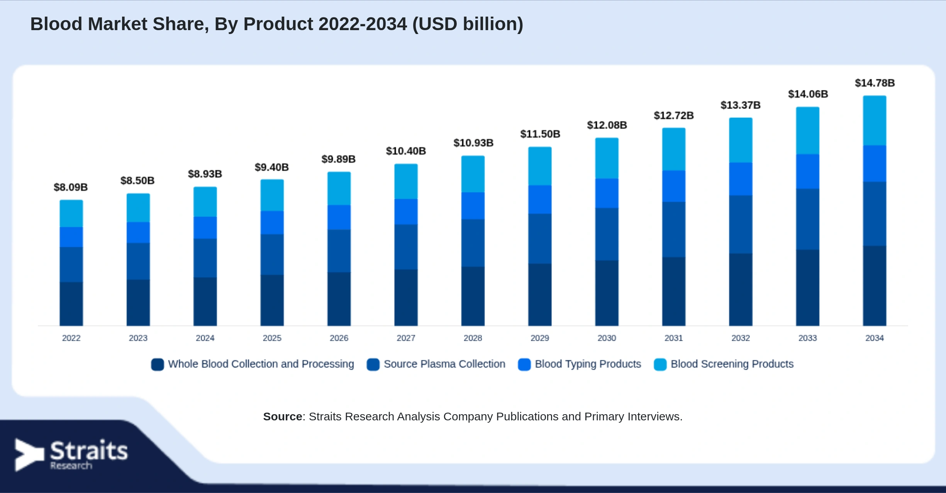Click the 2023 bar's Source Plasma segment
This screenshot has height=493, width=946.
point(138,261)
